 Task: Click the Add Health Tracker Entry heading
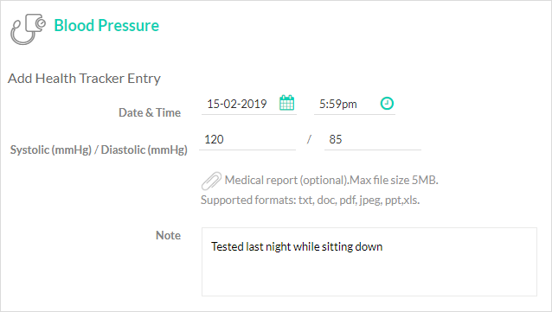[x=84, y=78]
